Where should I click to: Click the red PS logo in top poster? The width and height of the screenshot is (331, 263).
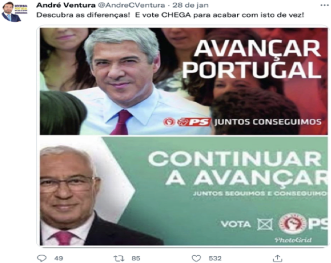194,122
